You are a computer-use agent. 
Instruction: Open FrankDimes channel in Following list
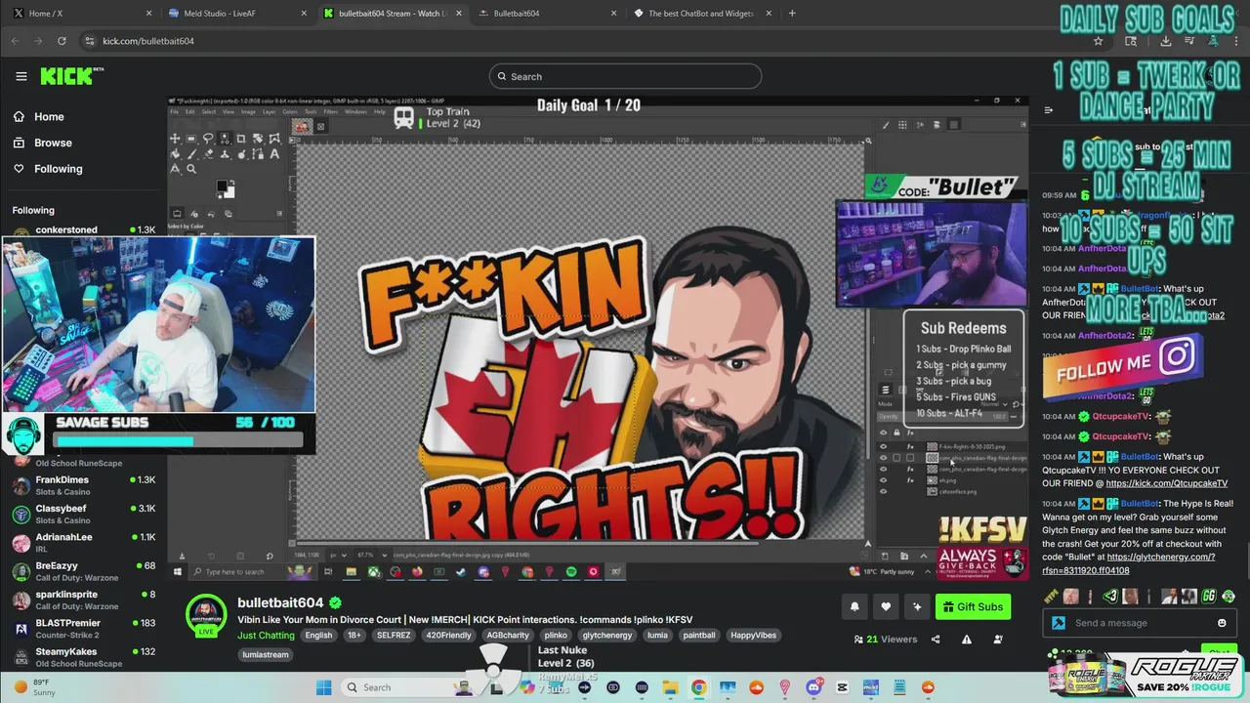tap(83, 485)
